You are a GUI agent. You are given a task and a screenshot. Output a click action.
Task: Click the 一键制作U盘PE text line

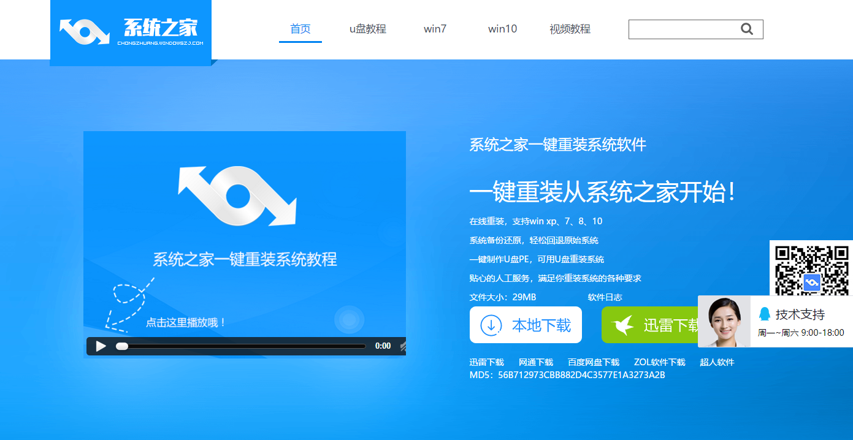[x=537, y=259]
